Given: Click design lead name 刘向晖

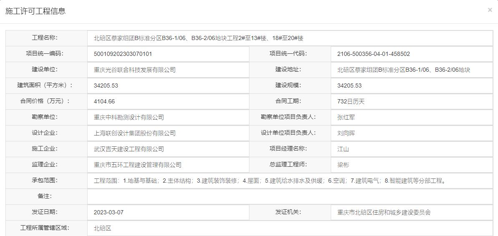Looking at the screenshot, I should click(x=346, y=133).
